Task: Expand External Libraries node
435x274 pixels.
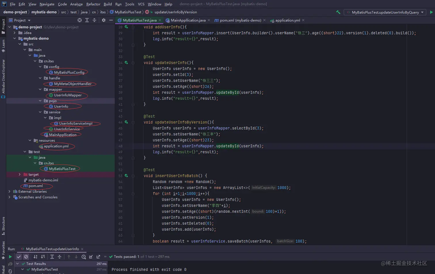Action: 9,191
